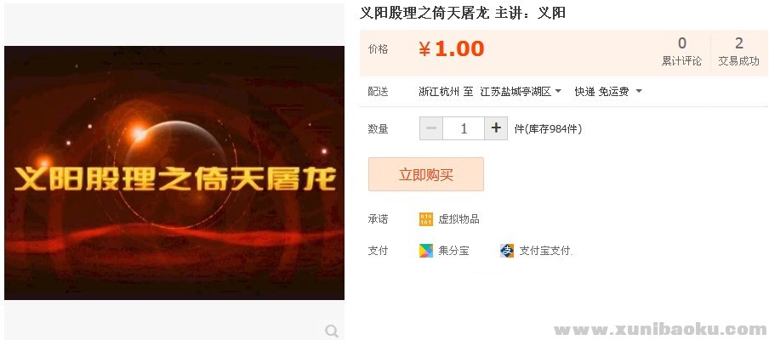Viewport: 769px width, 340px height.
Task: Click the 集分宝 text label
Action: tap(453, 251)
